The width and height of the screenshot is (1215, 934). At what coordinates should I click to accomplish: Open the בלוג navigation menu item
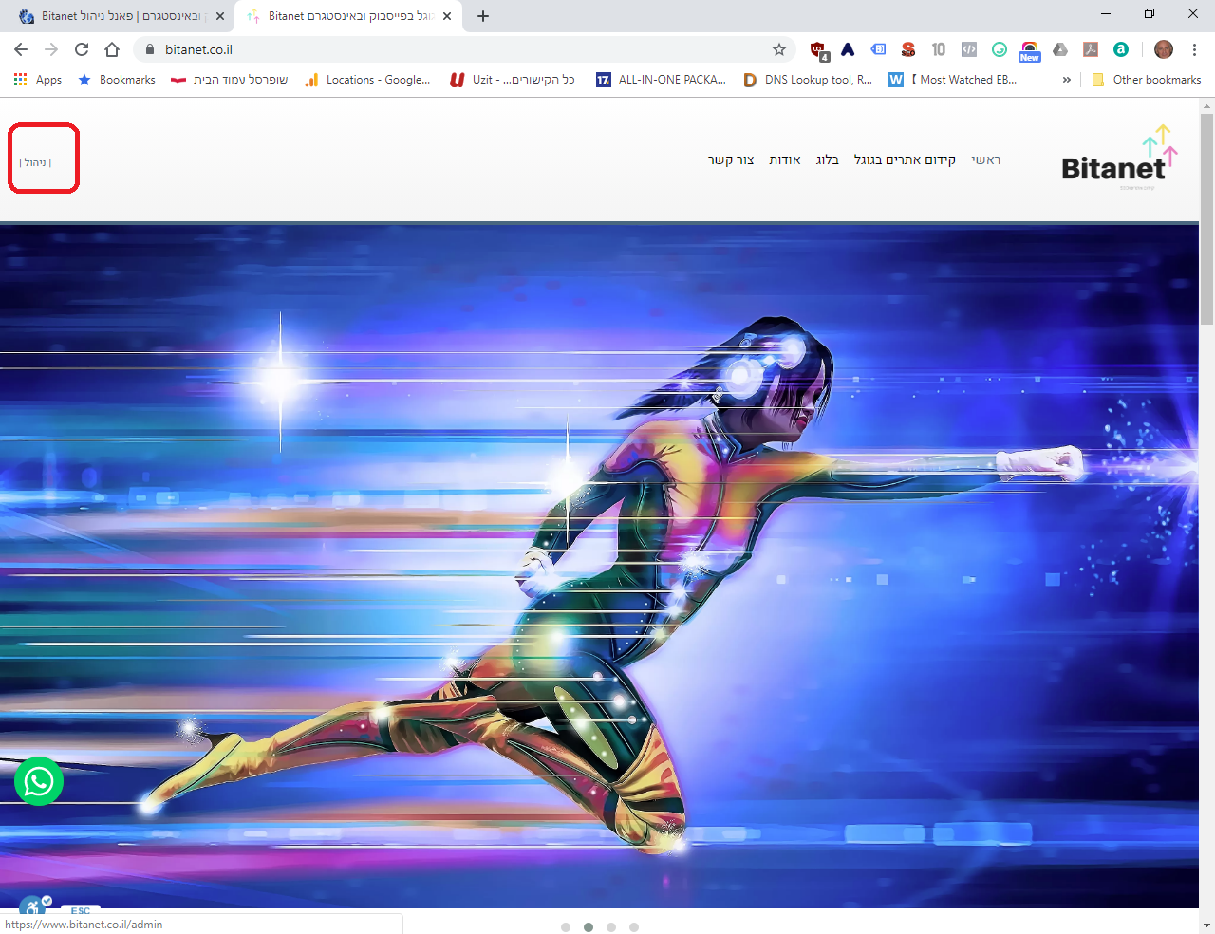(x=827, y=159)
